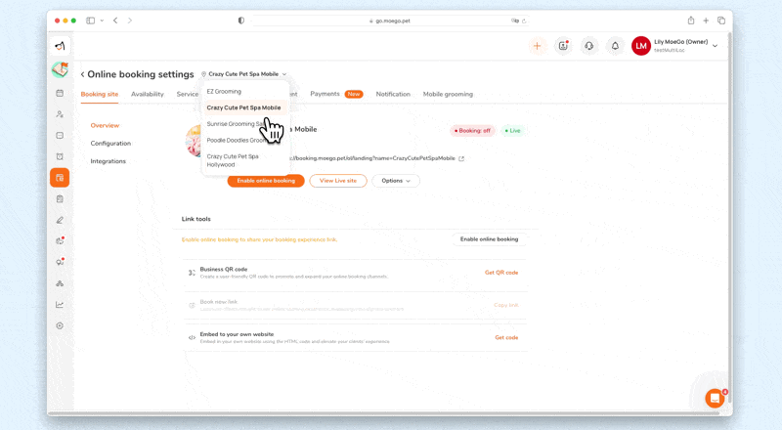Select Sunrise Grooming location in list

tap(235, 124)
